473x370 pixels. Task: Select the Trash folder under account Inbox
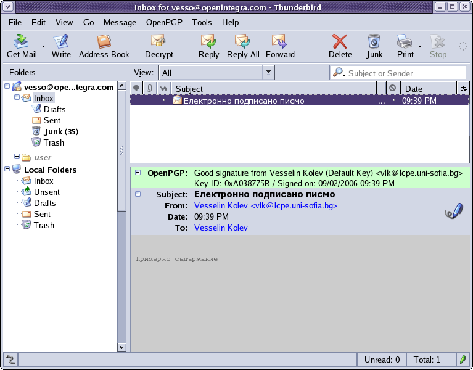(x=54, y=142)
